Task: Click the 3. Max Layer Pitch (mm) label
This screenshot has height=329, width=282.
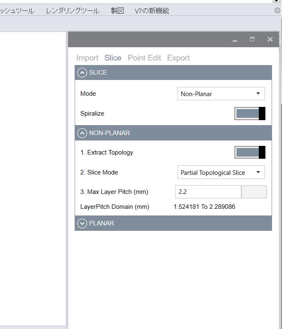Action: click(114, 192)
